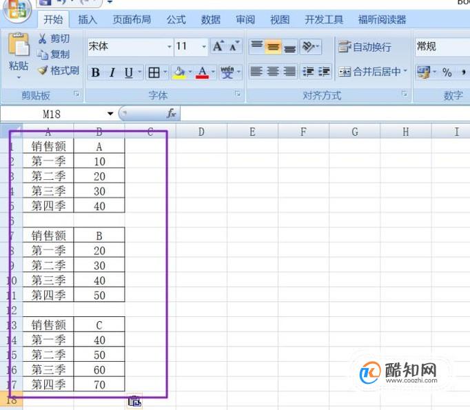Click the accounting number format icon
The image size is (470, 410).
(423, 72)
